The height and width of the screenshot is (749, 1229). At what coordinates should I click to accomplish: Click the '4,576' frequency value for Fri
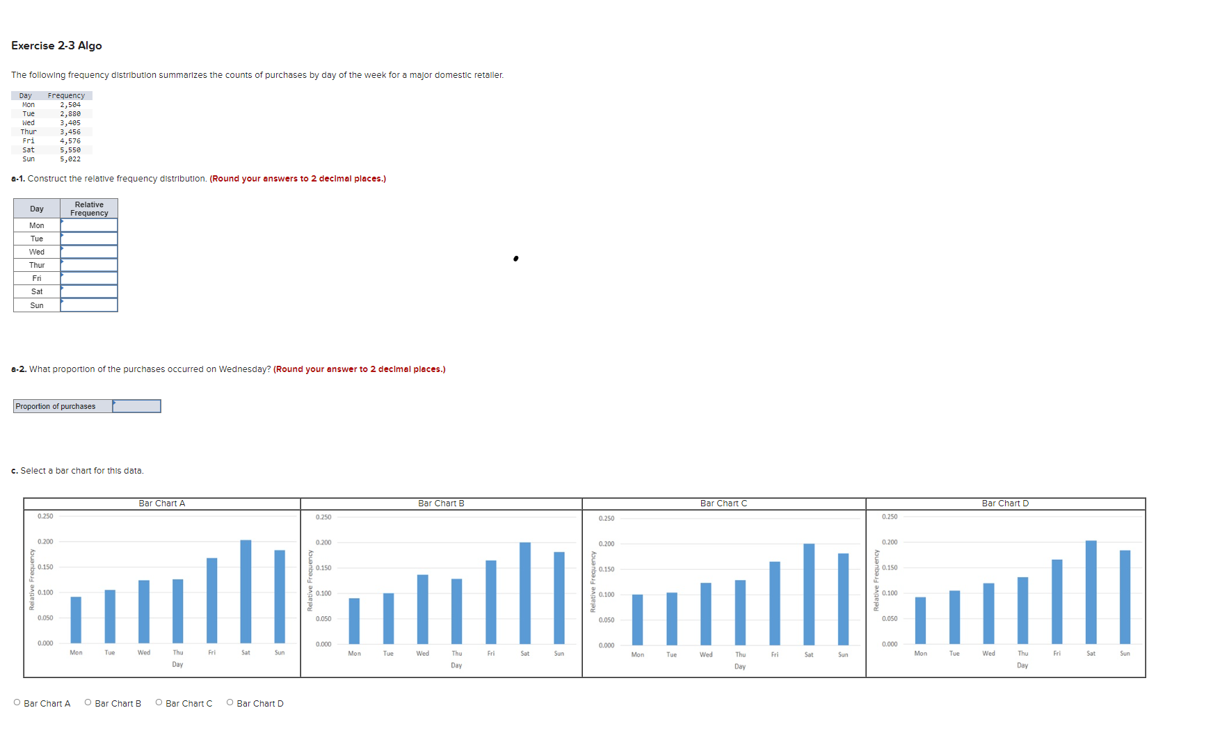(x=70, y=141)
